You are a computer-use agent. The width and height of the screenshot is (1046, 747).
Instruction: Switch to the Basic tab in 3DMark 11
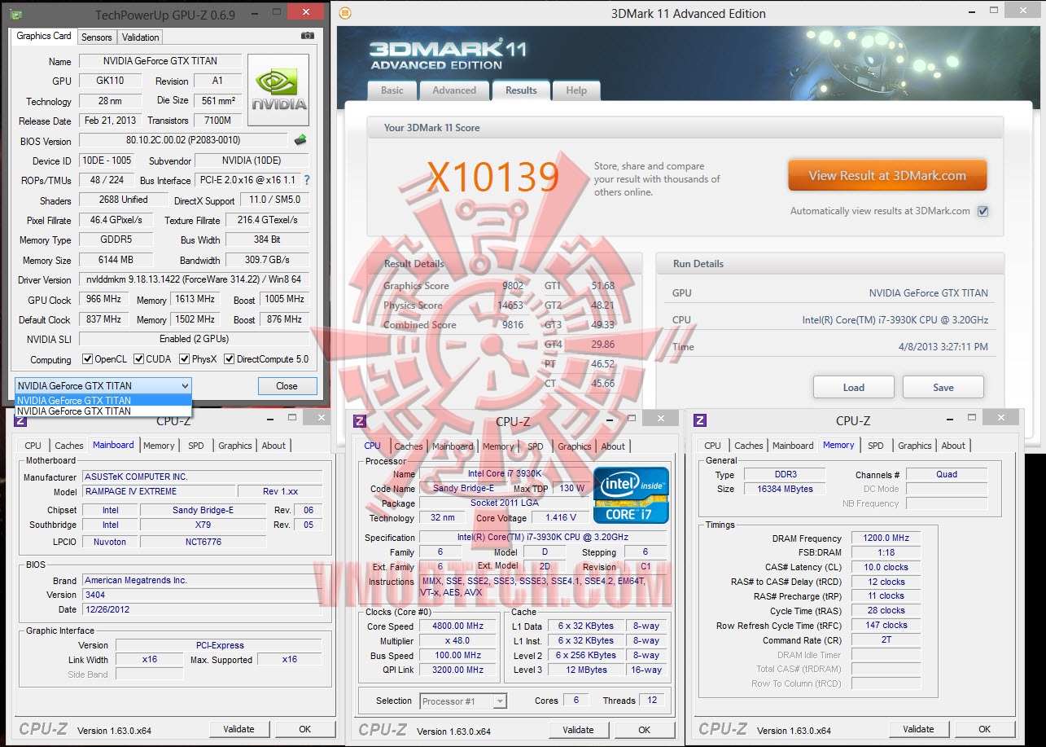[x=392, y=90]
